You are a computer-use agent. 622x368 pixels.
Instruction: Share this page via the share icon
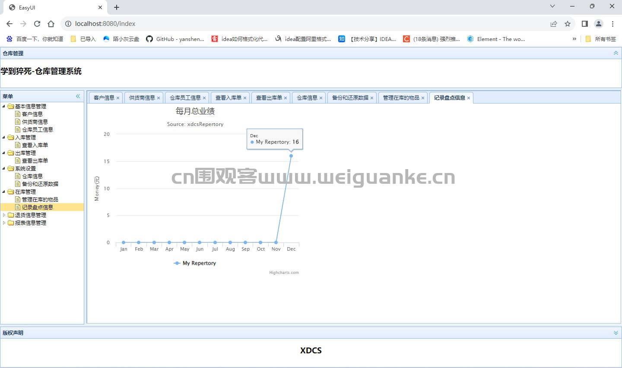(554, 24)
